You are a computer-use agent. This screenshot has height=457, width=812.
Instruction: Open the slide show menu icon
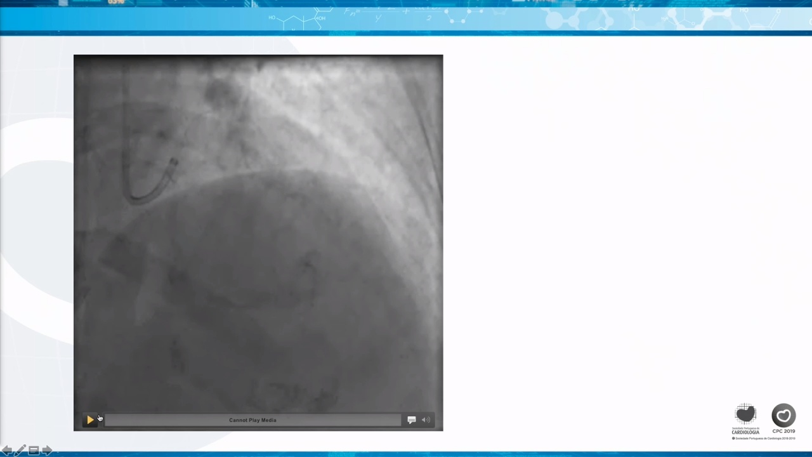click(x=34, y=450)
